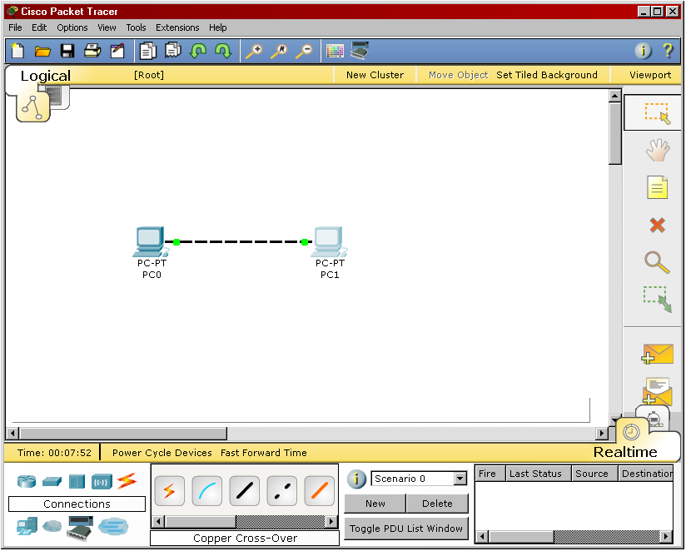Image resolution: width=686 pixels, height=551 pixels.
Task: Pick the orange Fiber cable
Action: point(319,491)
